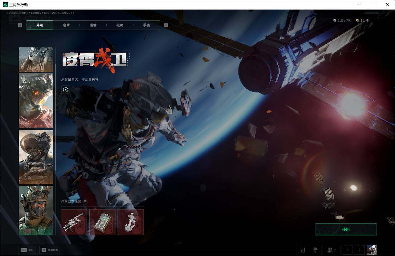Image resolution: width=395 pixels, height=256 pixels.
Task: Play the 凌霄戍卫 skin preview video
Action: pyautogui.click(x=65, y=90)
